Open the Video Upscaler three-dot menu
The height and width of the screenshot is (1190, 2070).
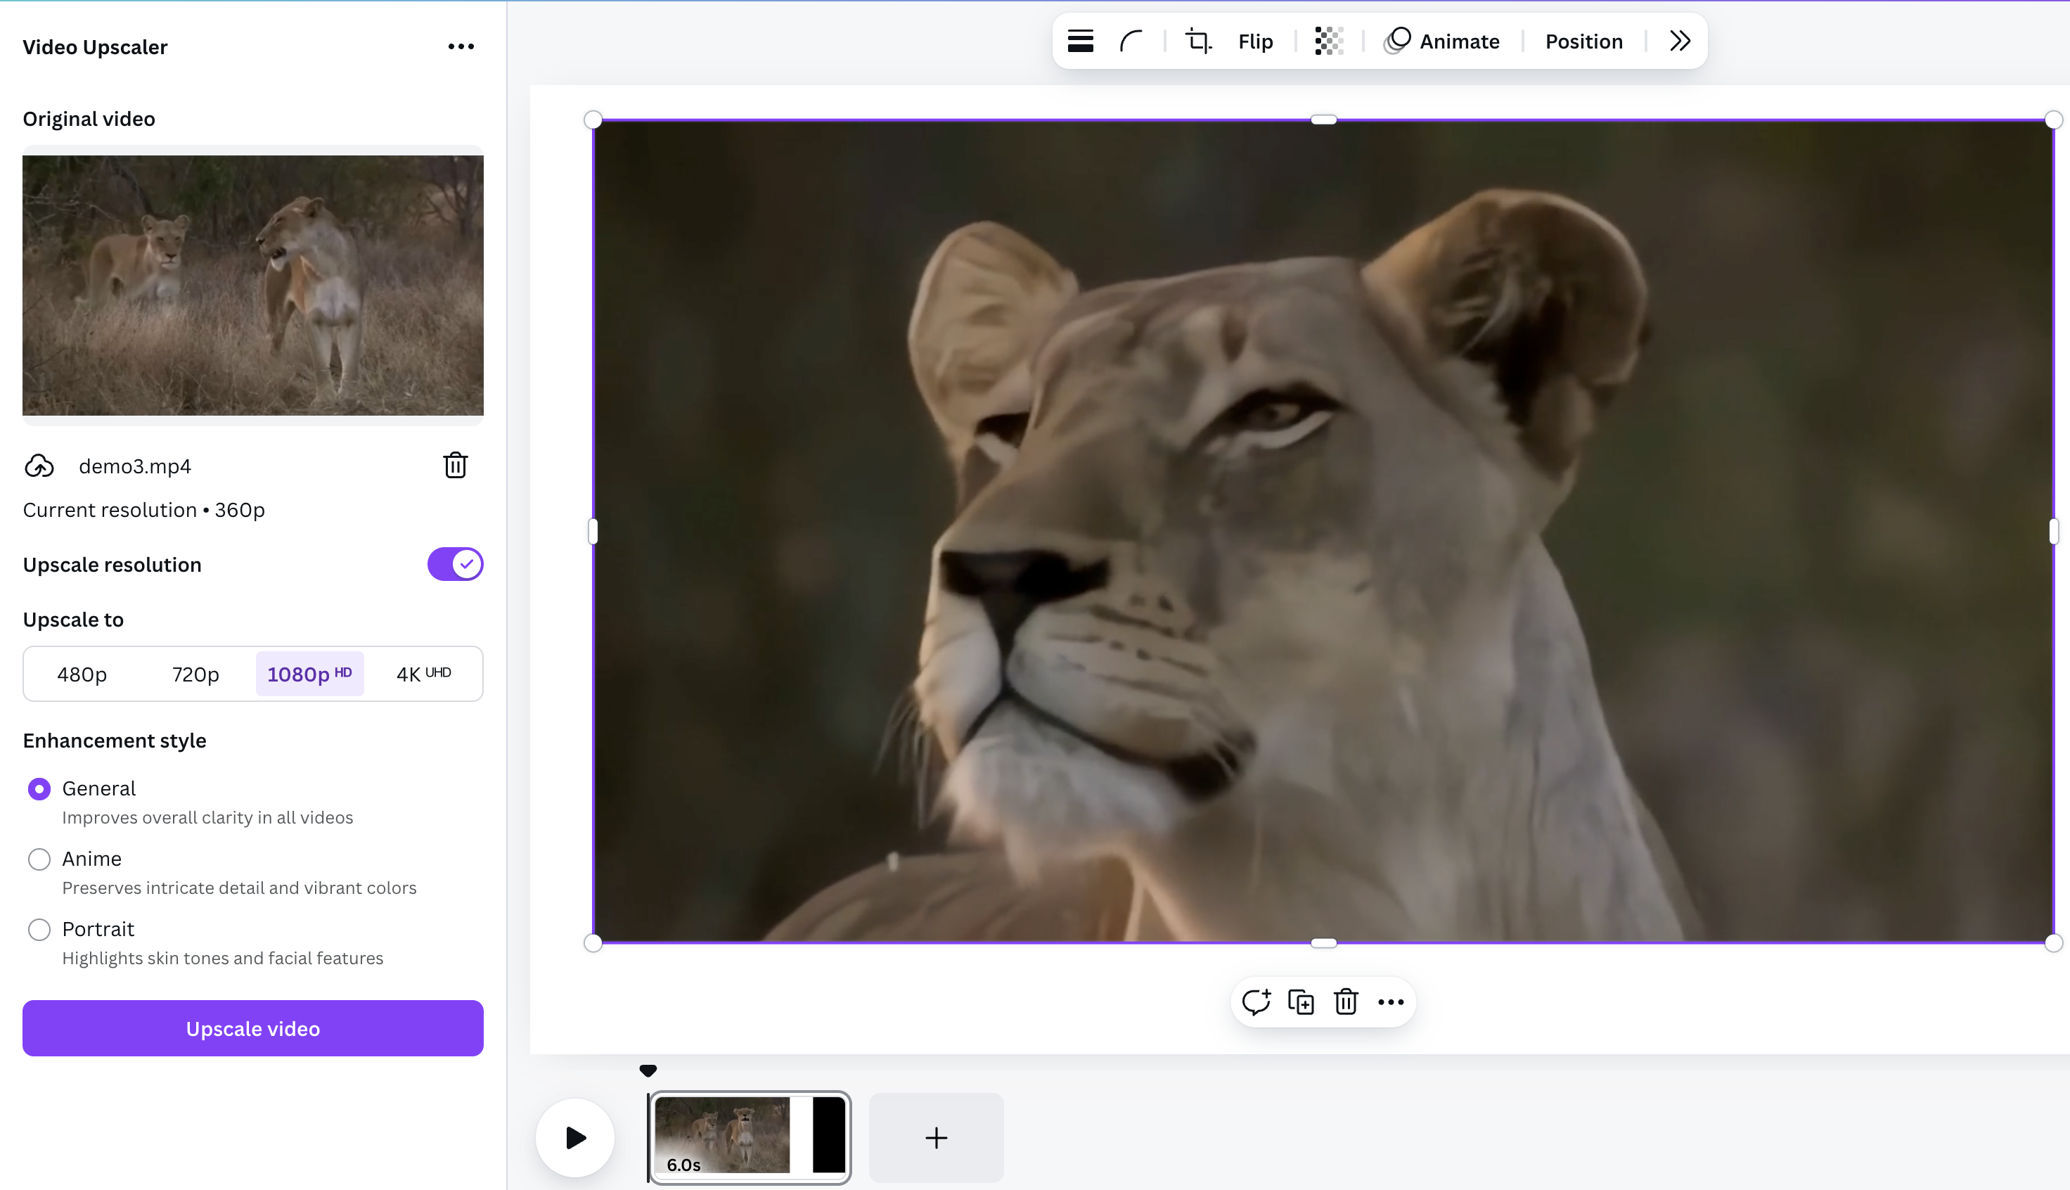click(x=461, y=46)
